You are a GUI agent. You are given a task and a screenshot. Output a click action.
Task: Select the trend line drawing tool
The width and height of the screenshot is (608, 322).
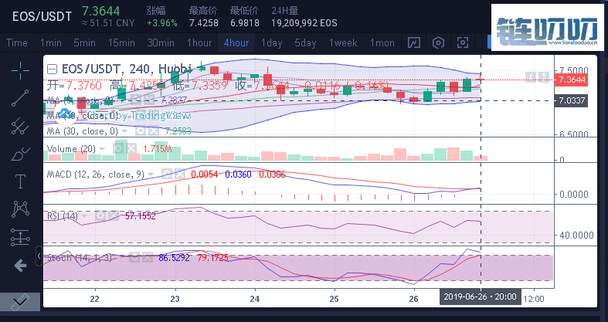[20, 97]
